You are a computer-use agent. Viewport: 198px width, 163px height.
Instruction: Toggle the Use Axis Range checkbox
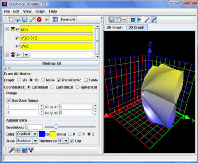pos(8,100)
